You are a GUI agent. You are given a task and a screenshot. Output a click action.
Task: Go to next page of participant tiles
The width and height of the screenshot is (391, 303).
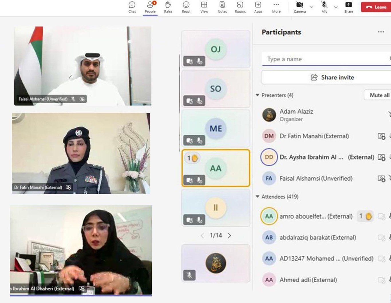229,235
